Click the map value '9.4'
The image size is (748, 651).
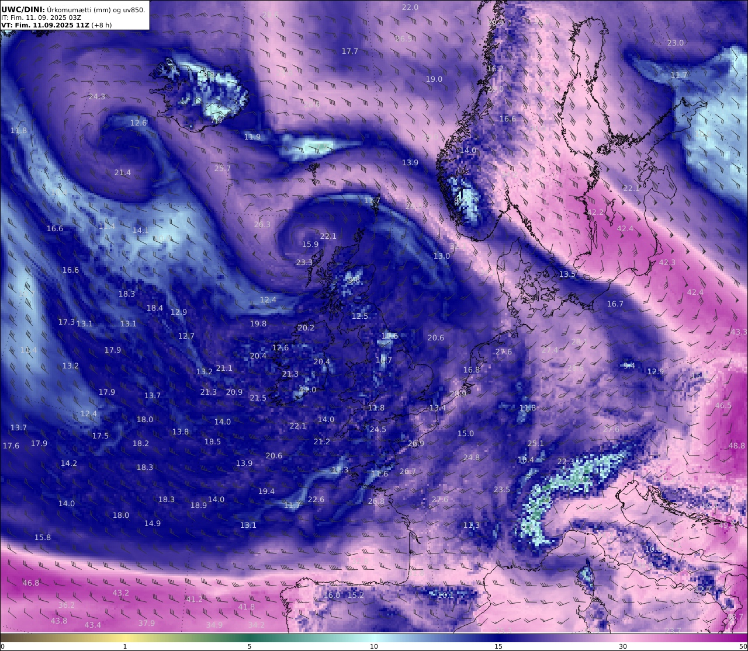629,365
